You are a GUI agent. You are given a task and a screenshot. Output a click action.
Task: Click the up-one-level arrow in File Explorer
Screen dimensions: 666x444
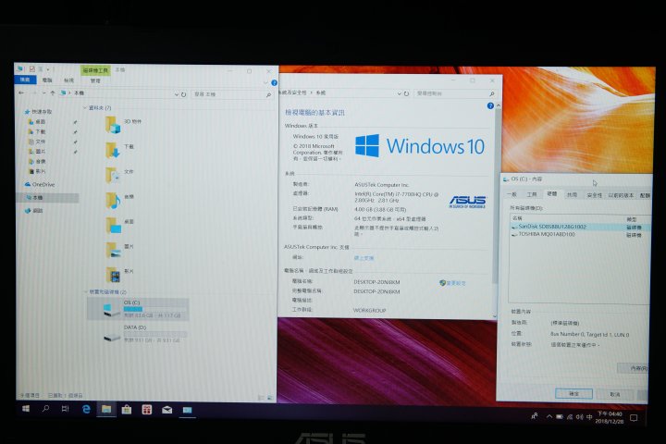[x=52, y=92]
